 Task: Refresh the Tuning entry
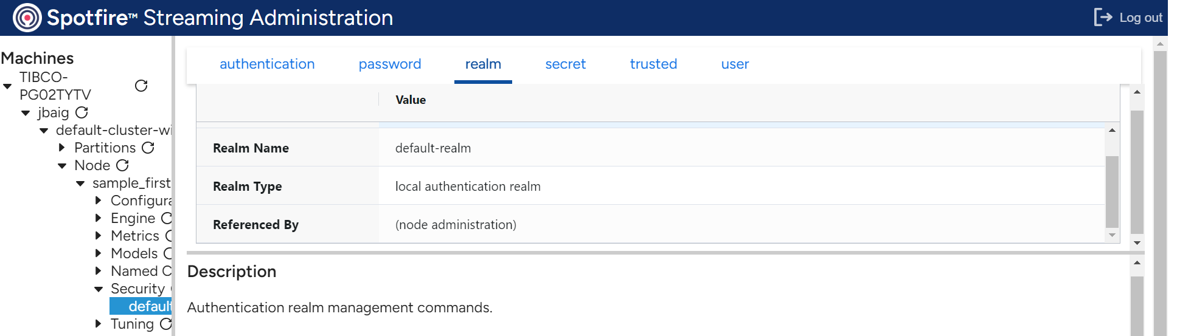tap(165, 324)
